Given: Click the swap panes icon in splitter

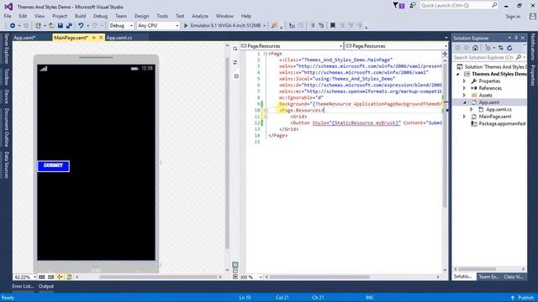Looking at the screenshot, I should click(235, 63).
